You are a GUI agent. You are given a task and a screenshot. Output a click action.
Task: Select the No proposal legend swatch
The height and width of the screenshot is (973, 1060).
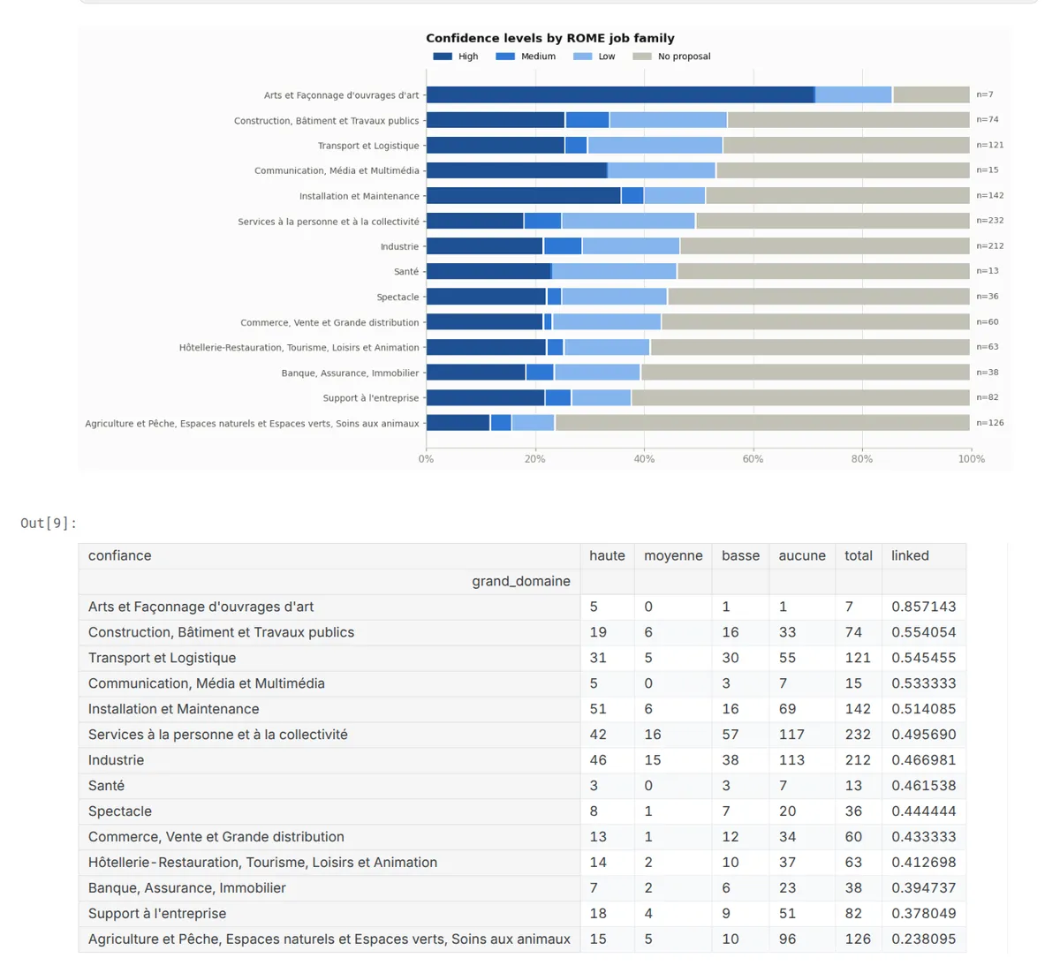click(642, 57)
